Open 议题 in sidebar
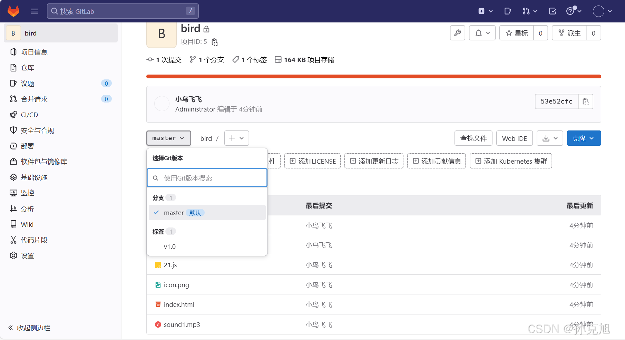The image size is (625, 340). coord(27,84)
